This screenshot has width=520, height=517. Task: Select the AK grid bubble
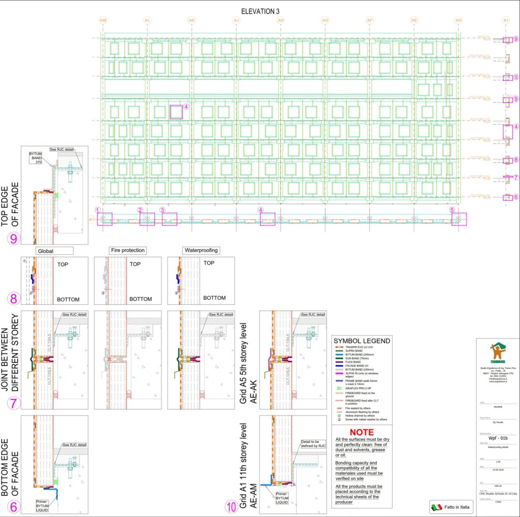(191, 20)
